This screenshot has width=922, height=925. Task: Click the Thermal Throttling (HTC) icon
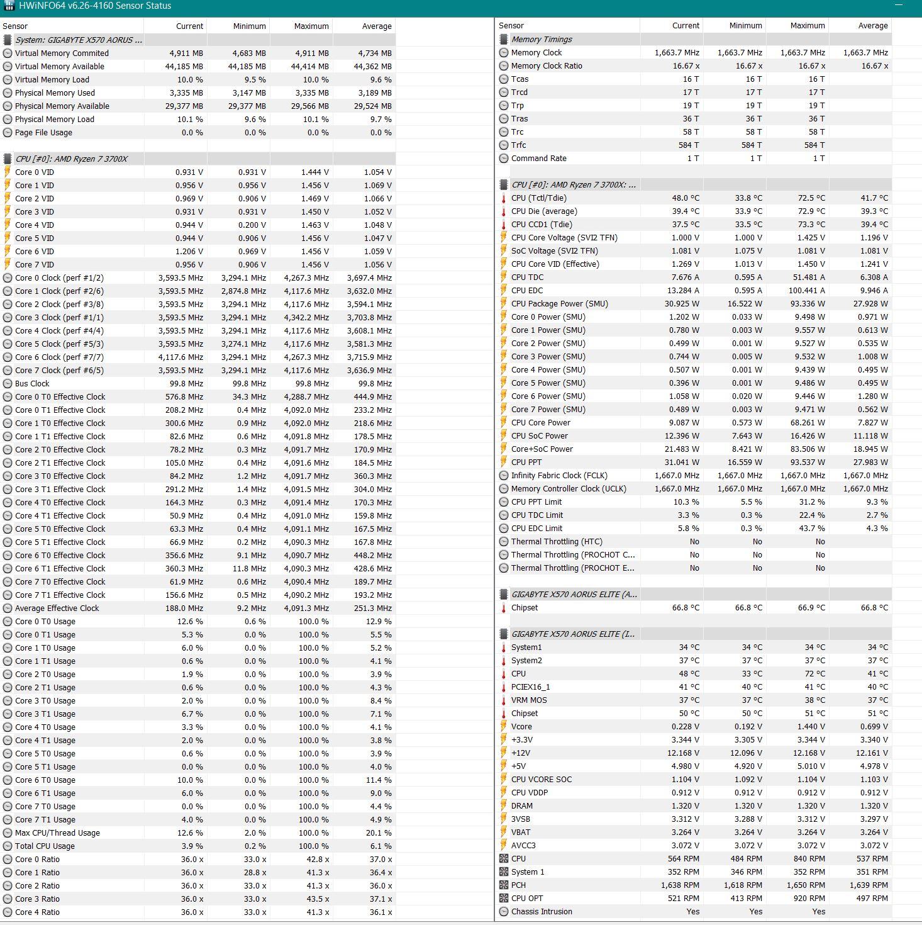[504, 541]
